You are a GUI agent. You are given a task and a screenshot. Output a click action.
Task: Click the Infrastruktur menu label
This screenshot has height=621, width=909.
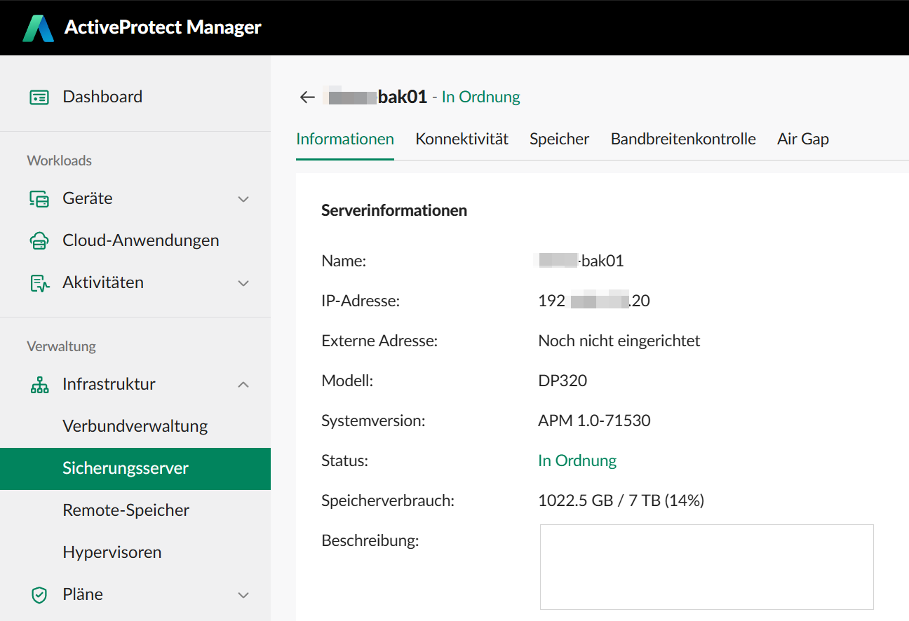coord(109,384)
